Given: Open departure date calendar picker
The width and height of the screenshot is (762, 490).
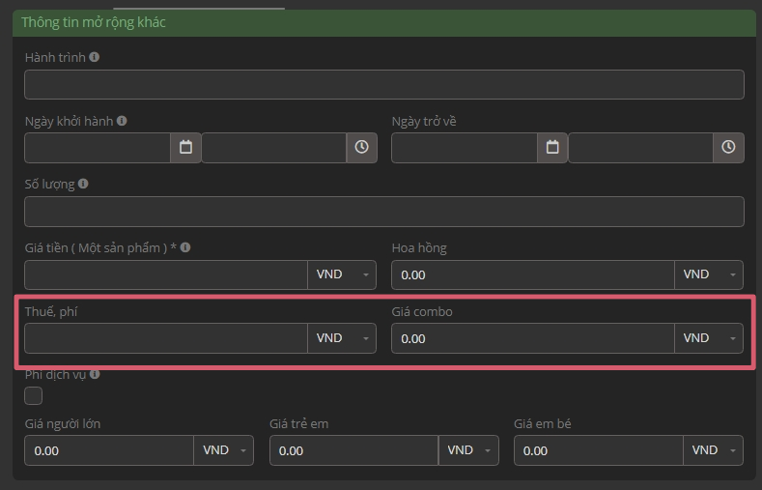Looking at the screenshot, I should tap(185, 148).
